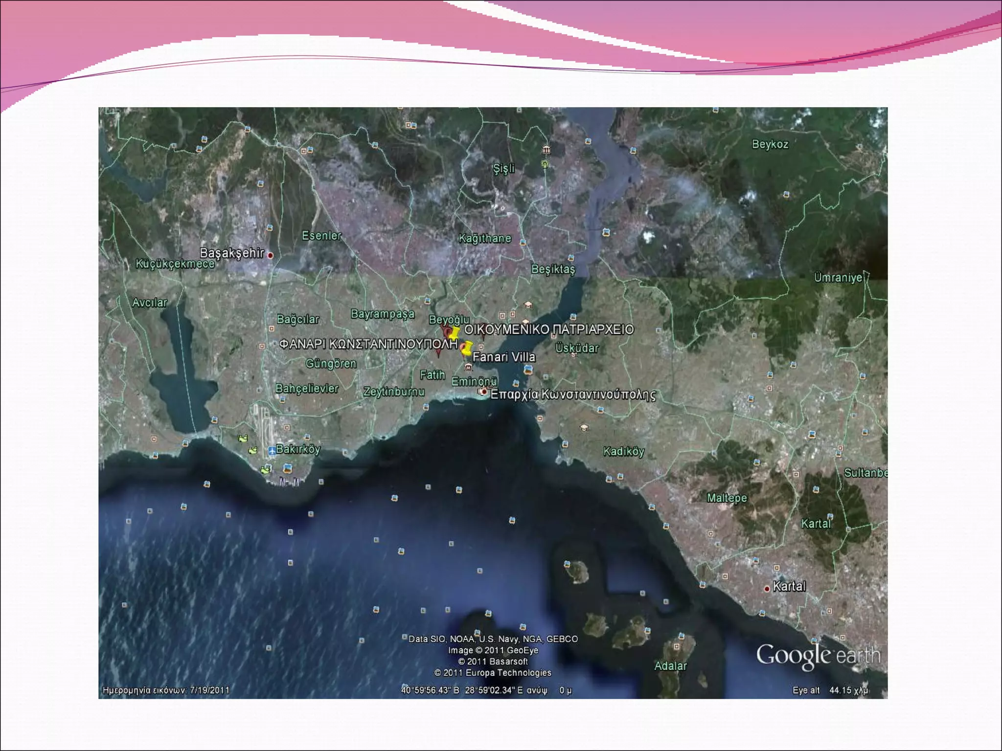The image size is (1002, 751).
Task: Click the Kadıköy district label
Action: point(623,451)
